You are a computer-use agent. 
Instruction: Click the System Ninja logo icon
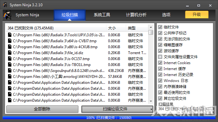tap(8, 15)
